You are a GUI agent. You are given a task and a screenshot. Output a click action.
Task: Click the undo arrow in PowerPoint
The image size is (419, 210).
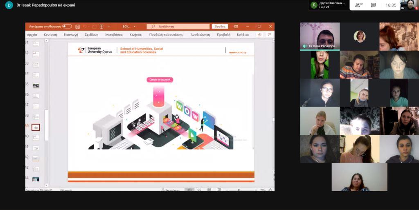[85, 27]
